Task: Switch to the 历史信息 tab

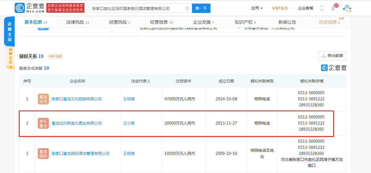Action: click(x=330, y=22)
